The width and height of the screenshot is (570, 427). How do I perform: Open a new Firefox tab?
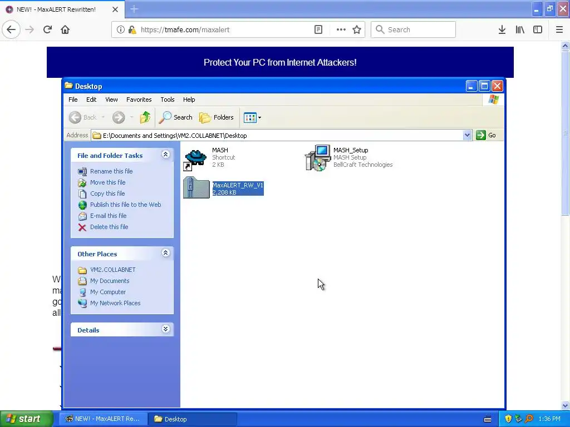tap(134, 9)
